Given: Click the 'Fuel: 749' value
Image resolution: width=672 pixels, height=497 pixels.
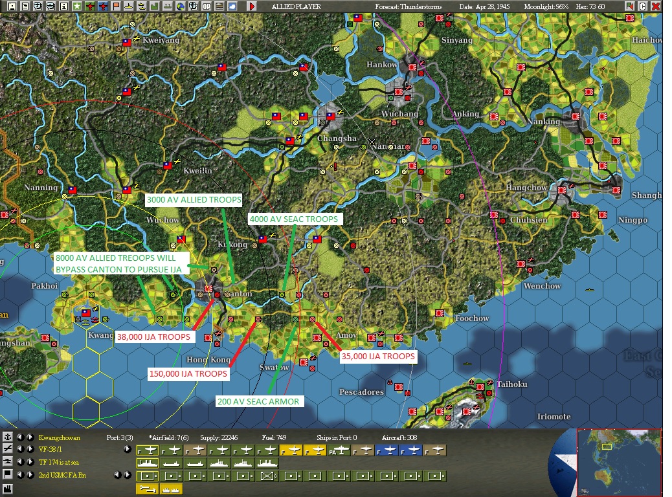Looking at the screenshot, I should pyautogui.click(x=274, y=437).
